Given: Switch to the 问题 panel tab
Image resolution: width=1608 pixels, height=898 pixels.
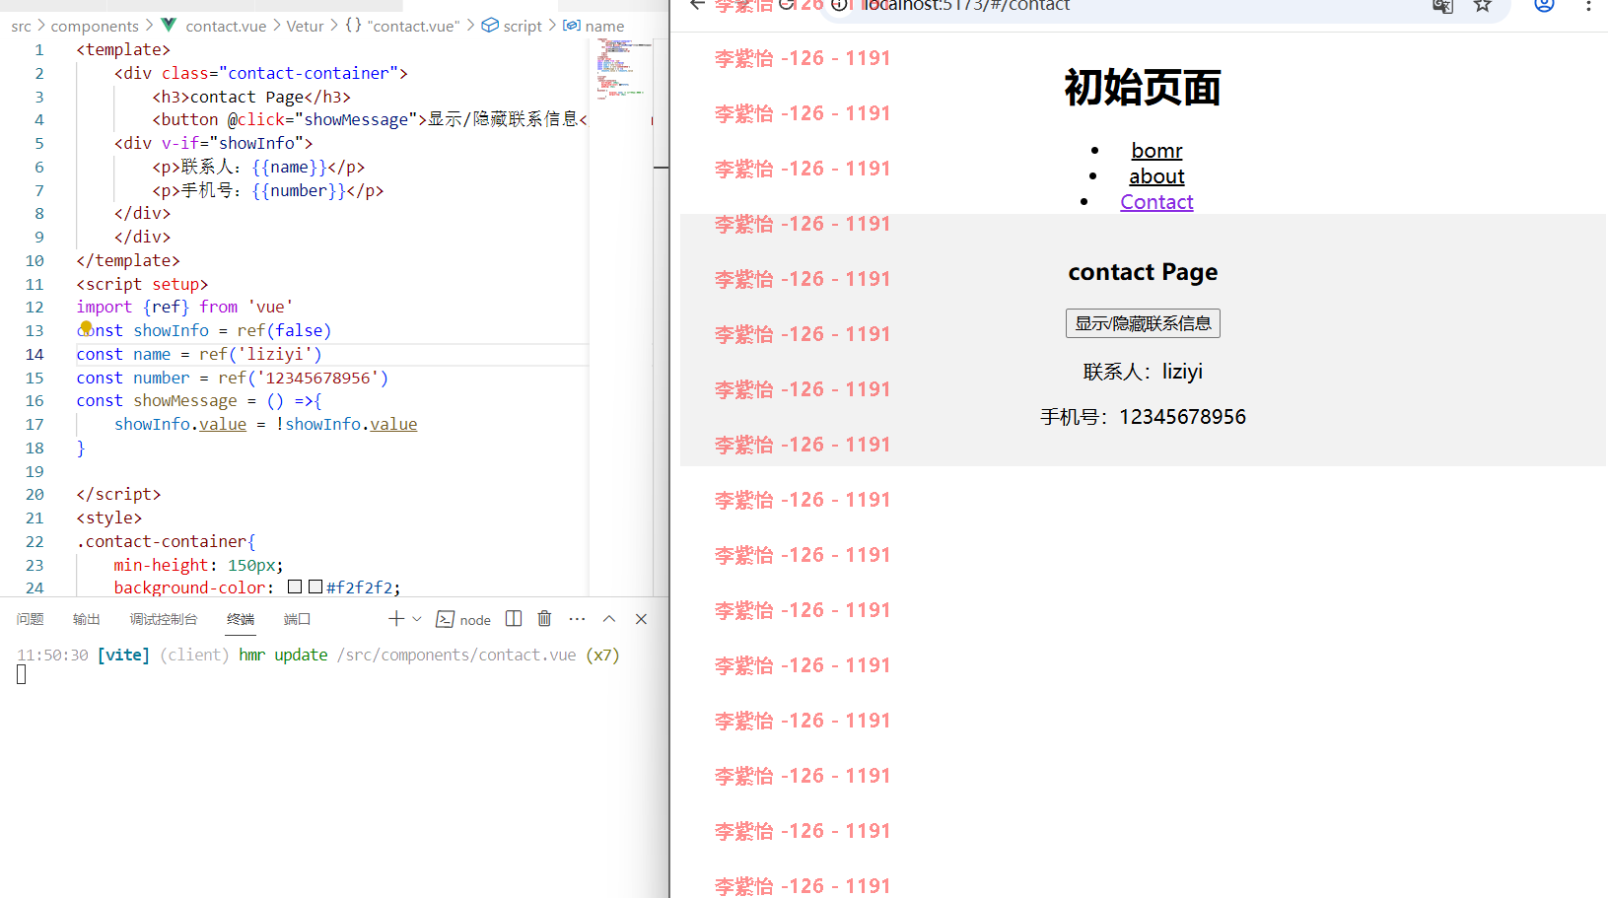Looking at the screenshot, I should [x=31, y=619].
